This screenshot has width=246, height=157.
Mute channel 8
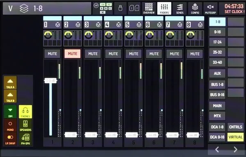(195, 54)
